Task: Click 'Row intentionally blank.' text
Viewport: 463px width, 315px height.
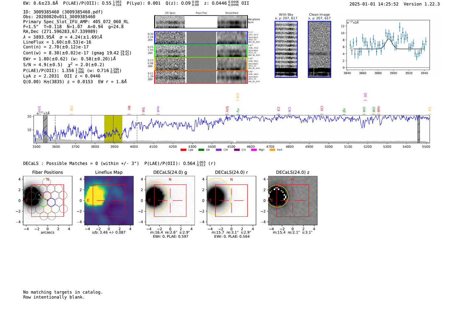Action: coord(54,297)
